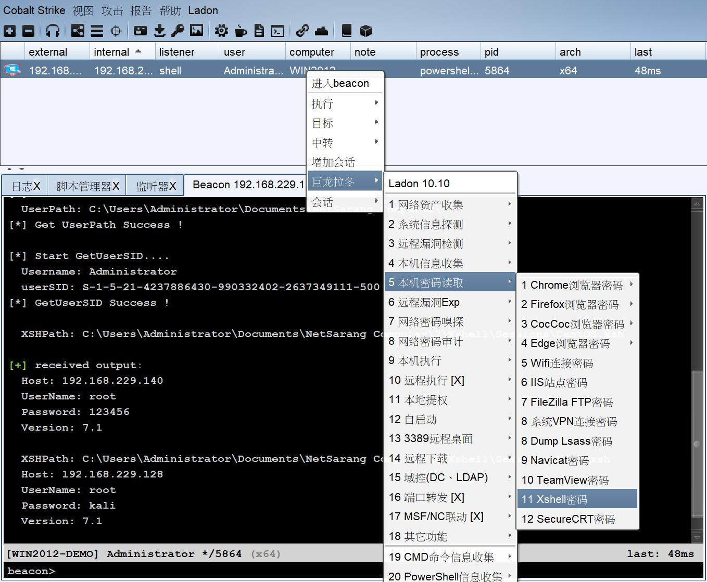Switch to the 监听器X tab
This screenshot has width=707, height=582.
point(156,186)
